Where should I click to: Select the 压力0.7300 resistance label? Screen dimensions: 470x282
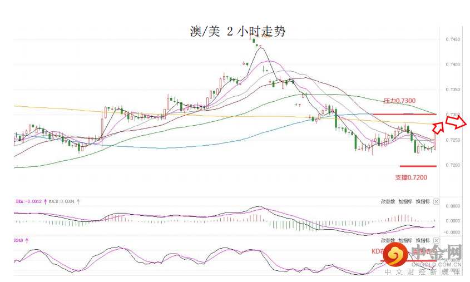(x=399, y=101)
